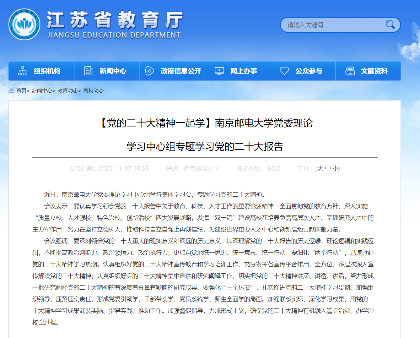This screenshot has width=420, height=338.
Task: Go to 网上办事 navigation tab
Action: (244, 71)
